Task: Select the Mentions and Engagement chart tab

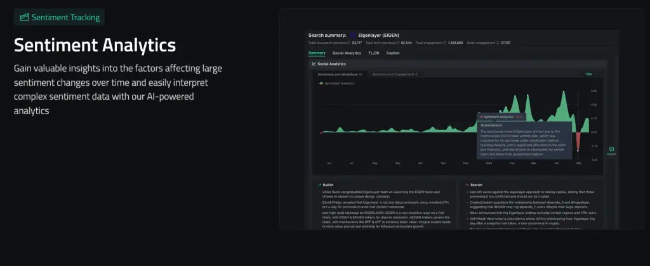Action: point(395,74)
